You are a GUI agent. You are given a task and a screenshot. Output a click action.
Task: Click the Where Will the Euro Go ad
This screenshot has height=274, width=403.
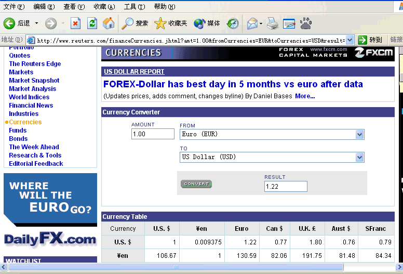point(50,200)
